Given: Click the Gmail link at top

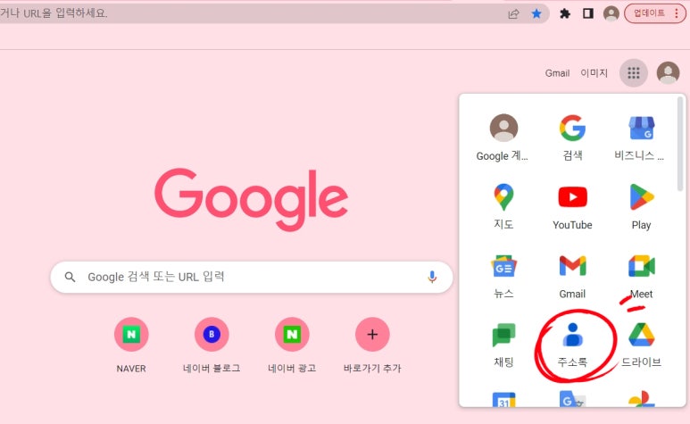Looking at the screenshot, I should 557,73.
